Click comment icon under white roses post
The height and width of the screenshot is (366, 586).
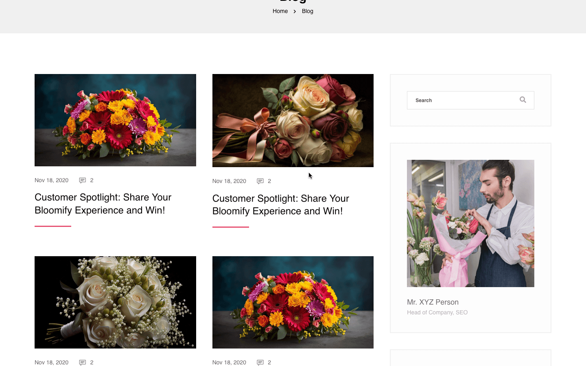pyautogui.click(x=83, y=362)
